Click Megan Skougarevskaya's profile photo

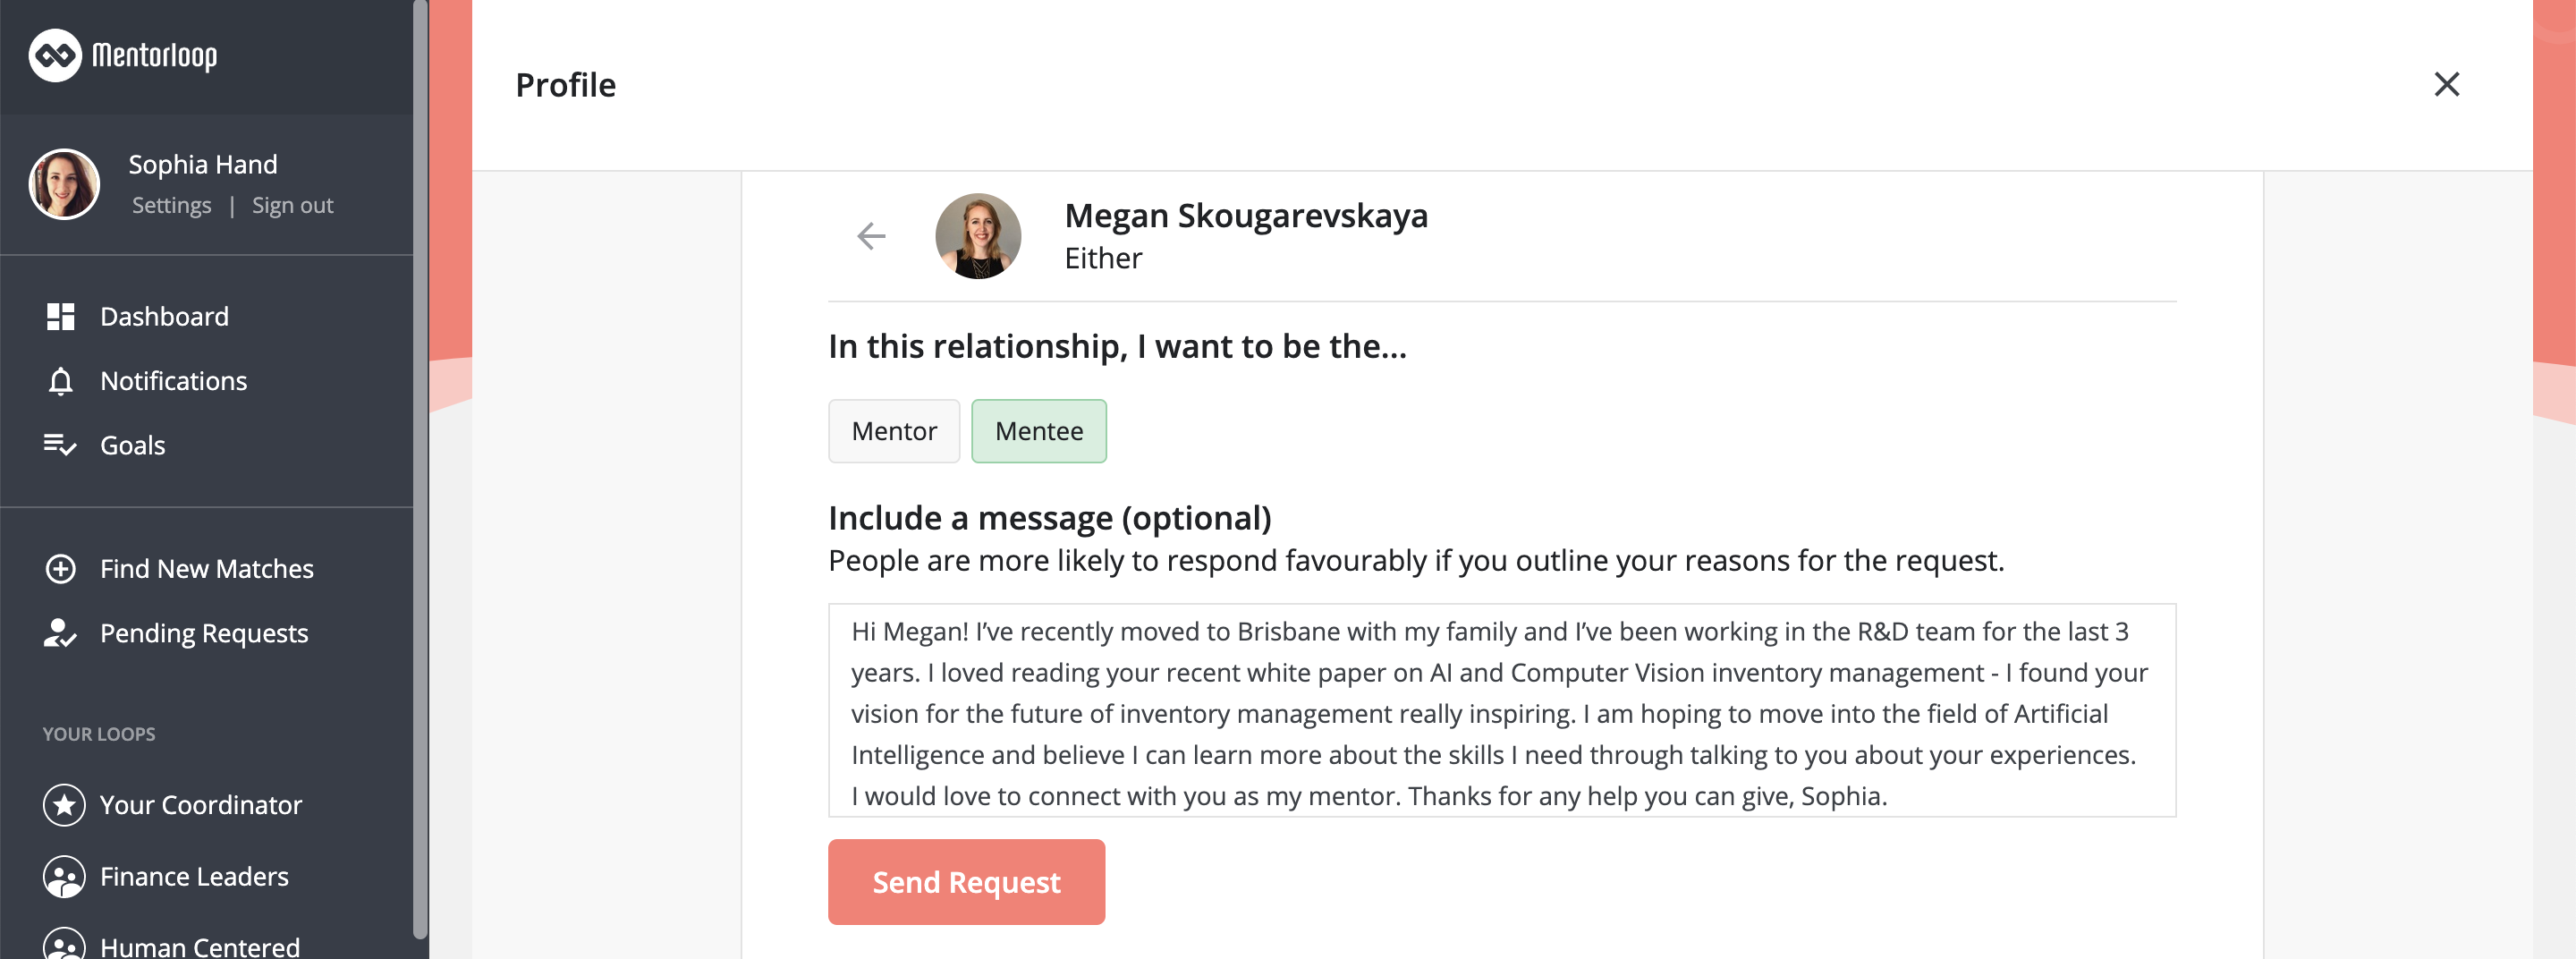click(978, 236)
